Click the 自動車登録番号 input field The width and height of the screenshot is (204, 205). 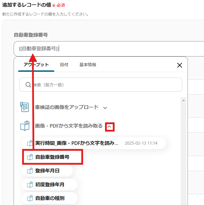point(109,49)
